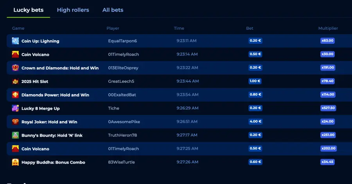
Task: Click the Coin Volcano icon in the 9:27:25 AM row
Action: coord(15,148)
